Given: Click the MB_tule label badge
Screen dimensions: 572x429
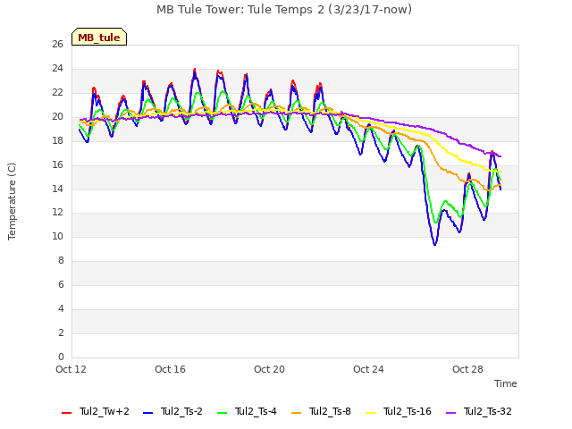Looking at the screenshot, I should point(99,37).
